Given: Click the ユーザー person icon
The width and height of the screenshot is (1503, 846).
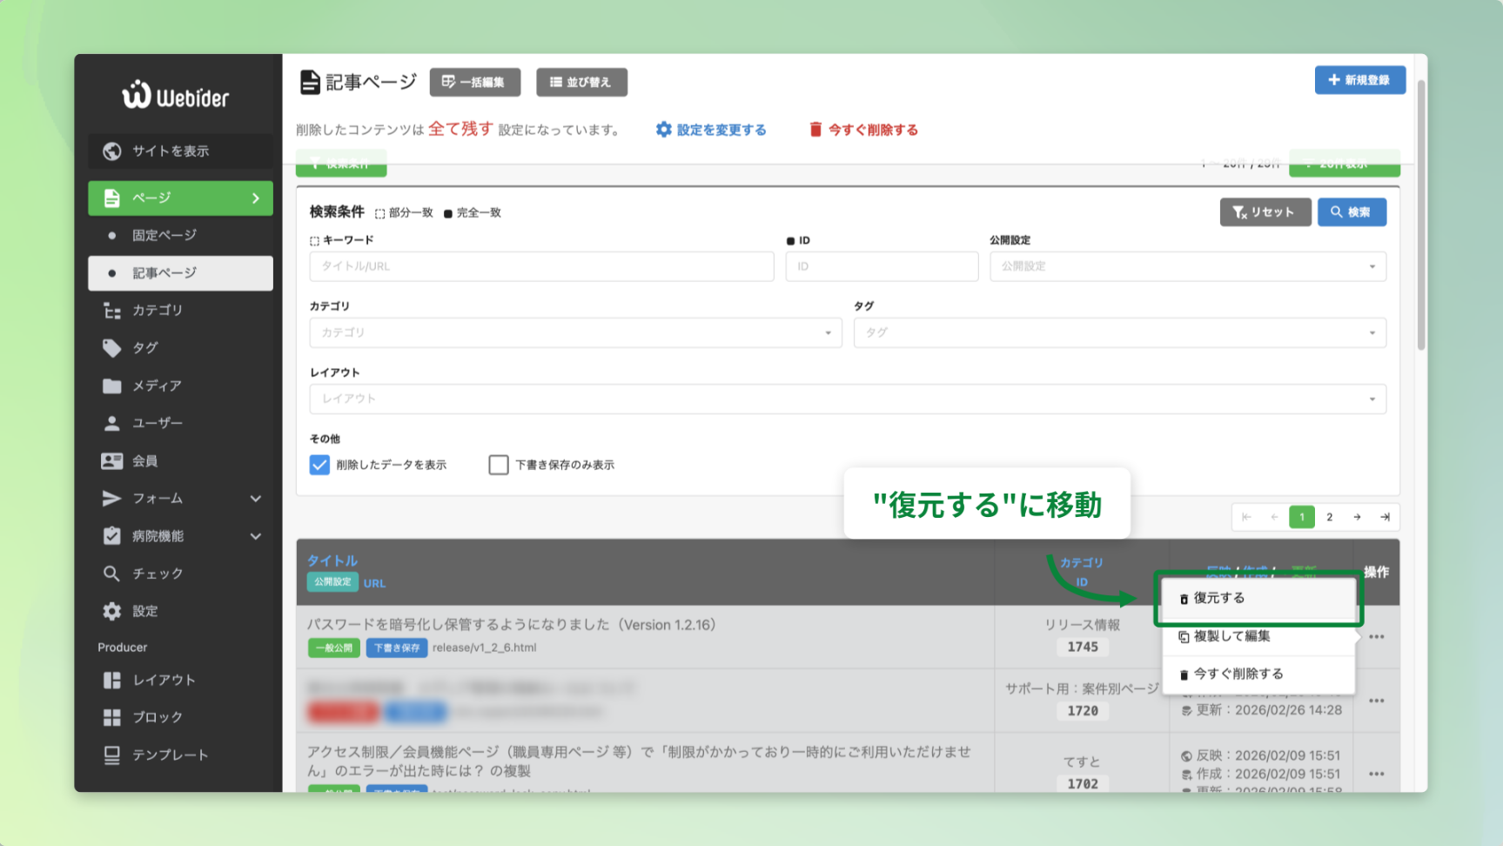Looking at the screenshot, I should (111, 423).
